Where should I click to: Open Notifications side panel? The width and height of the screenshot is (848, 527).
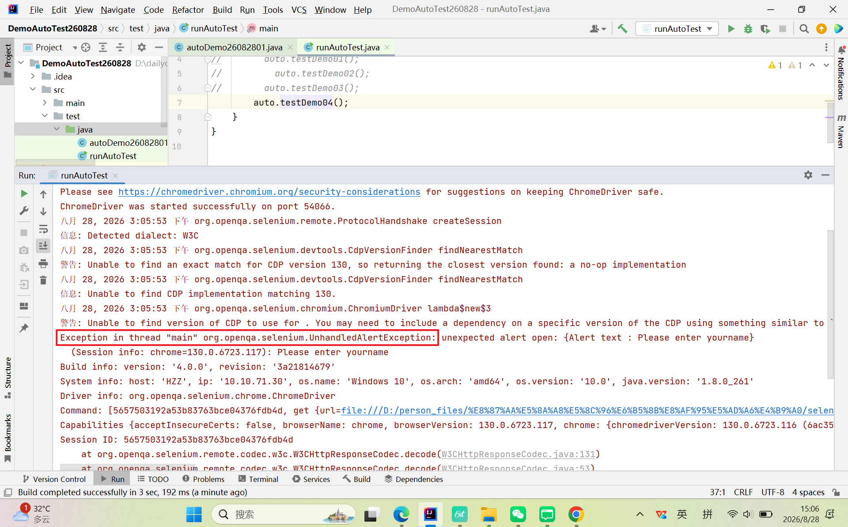[841, 73]
